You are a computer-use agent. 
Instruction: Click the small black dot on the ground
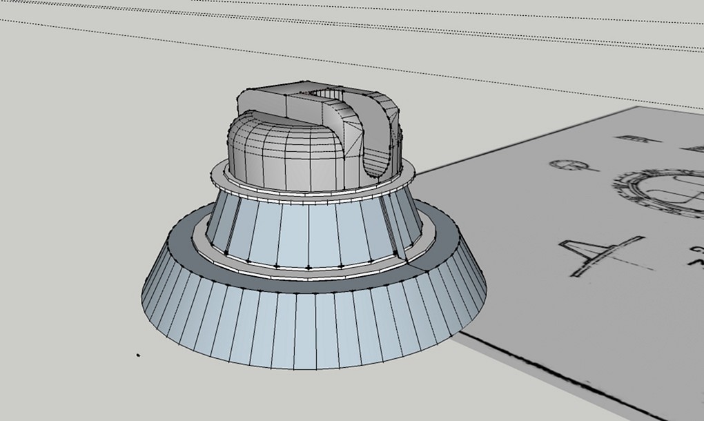[138, 355]
